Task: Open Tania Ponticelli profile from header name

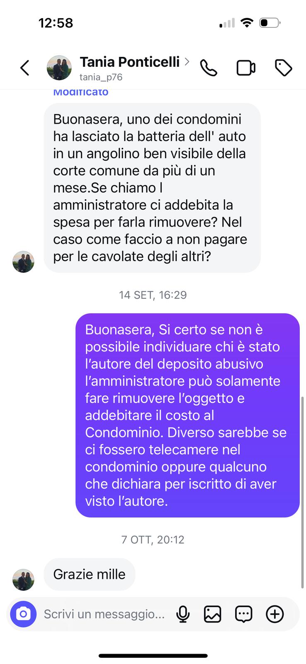Action: tap(130, 62)
